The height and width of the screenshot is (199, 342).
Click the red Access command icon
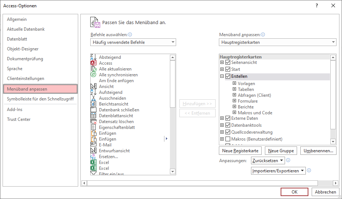[x=93, y=63]
